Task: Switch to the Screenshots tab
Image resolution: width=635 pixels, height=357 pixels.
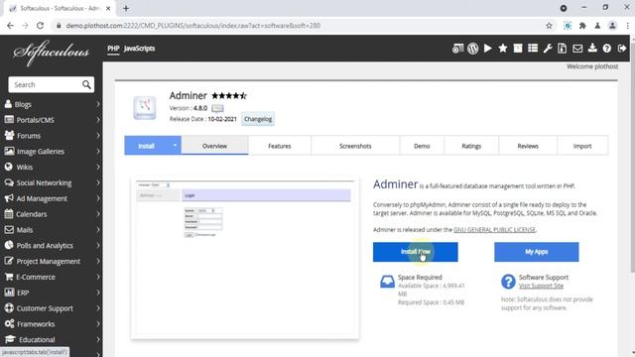Action: (355, 146)
